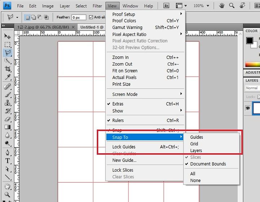Screen dimensions: 260x202
Task: Select the History Brush tool
Action: point(7,111)
